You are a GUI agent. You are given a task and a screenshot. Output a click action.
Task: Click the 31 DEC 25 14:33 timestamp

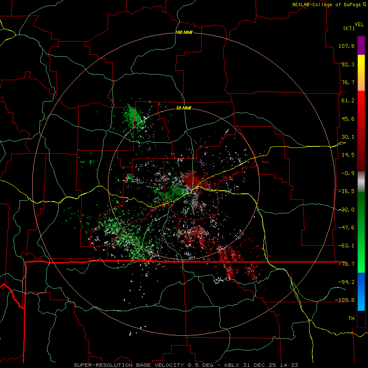(270, 365)
